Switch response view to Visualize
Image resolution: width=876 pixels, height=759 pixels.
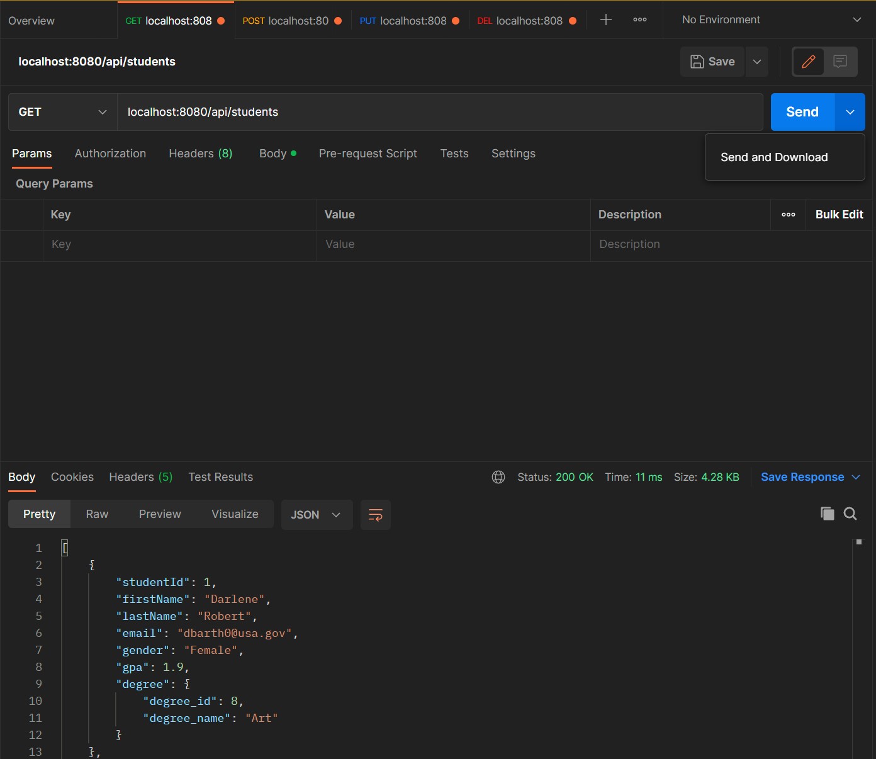[x=235, y=514]
